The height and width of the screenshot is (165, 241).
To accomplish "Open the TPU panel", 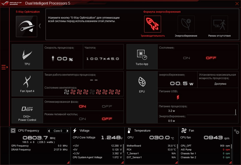I will point(27,57).
